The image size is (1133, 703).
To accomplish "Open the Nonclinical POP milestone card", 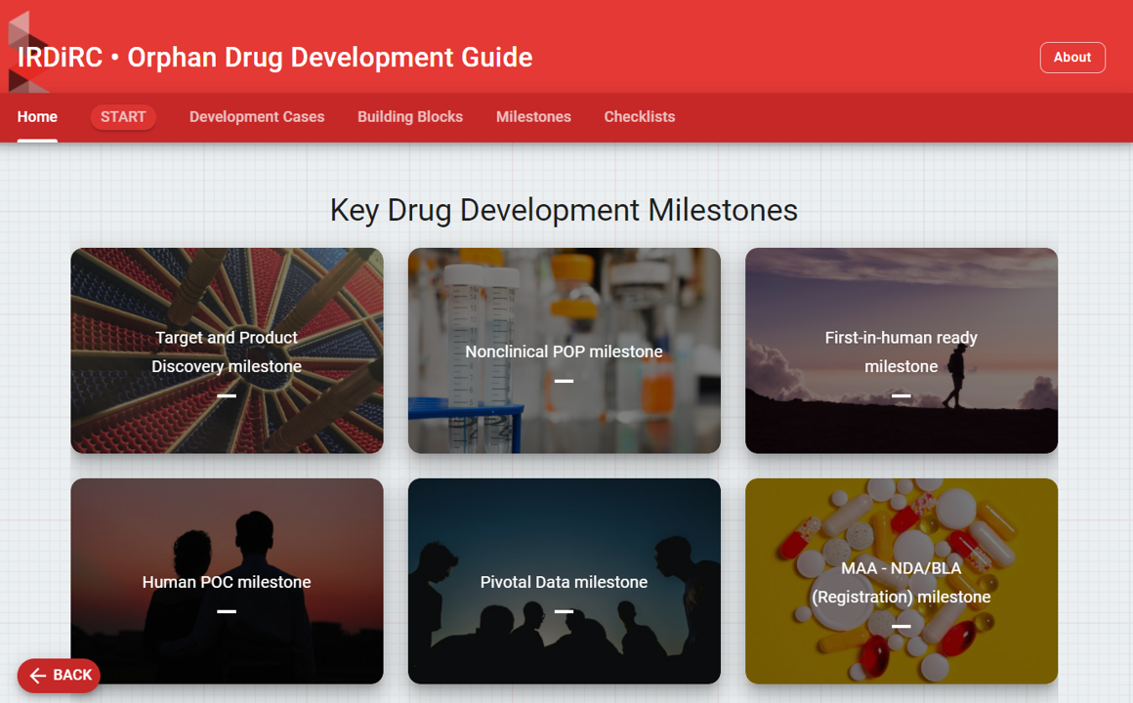I will 565,351.
